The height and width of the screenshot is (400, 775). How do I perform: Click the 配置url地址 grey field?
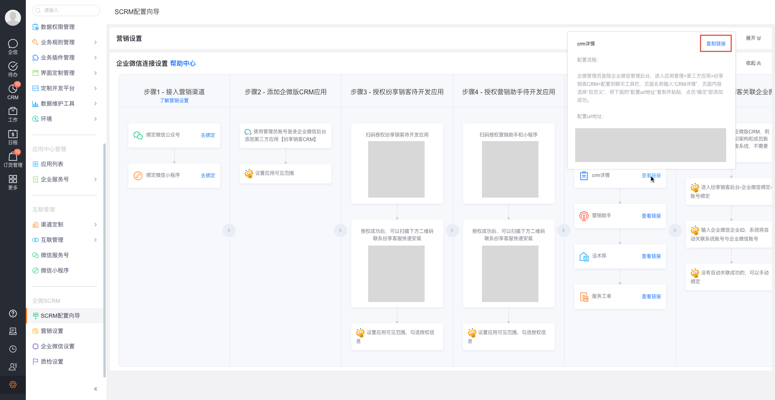(x=650, y=145)
